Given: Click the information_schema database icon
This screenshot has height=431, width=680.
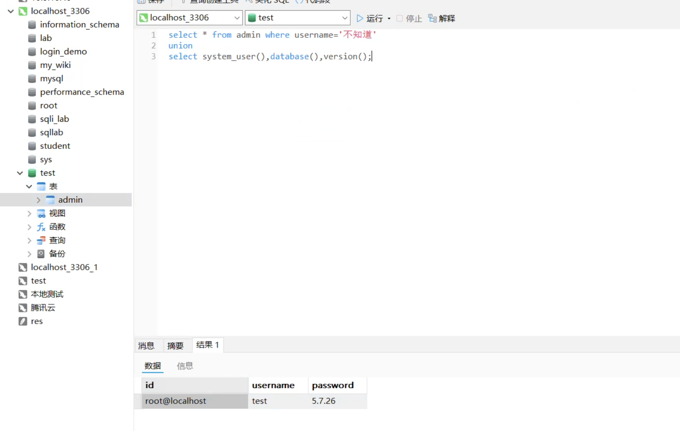Looking at the screenshot, I should tap(32, 25).
